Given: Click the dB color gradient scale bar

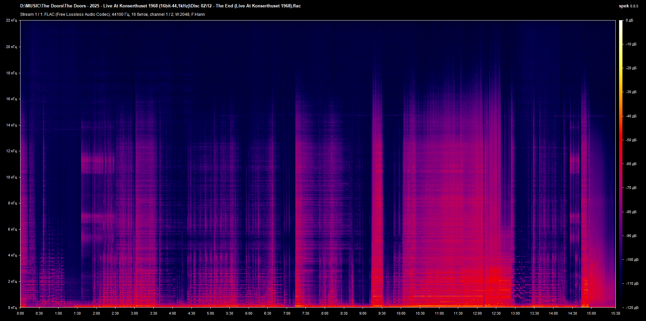Looking at the screenshot, I should (x=621, y=164).
